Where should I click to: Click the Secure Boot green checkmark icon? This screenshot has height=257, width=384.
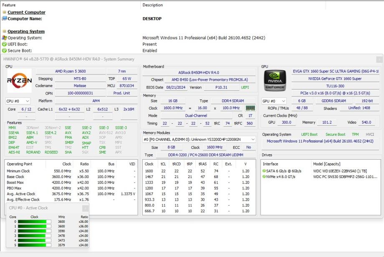pyautogui.click(x=5, y=51)
